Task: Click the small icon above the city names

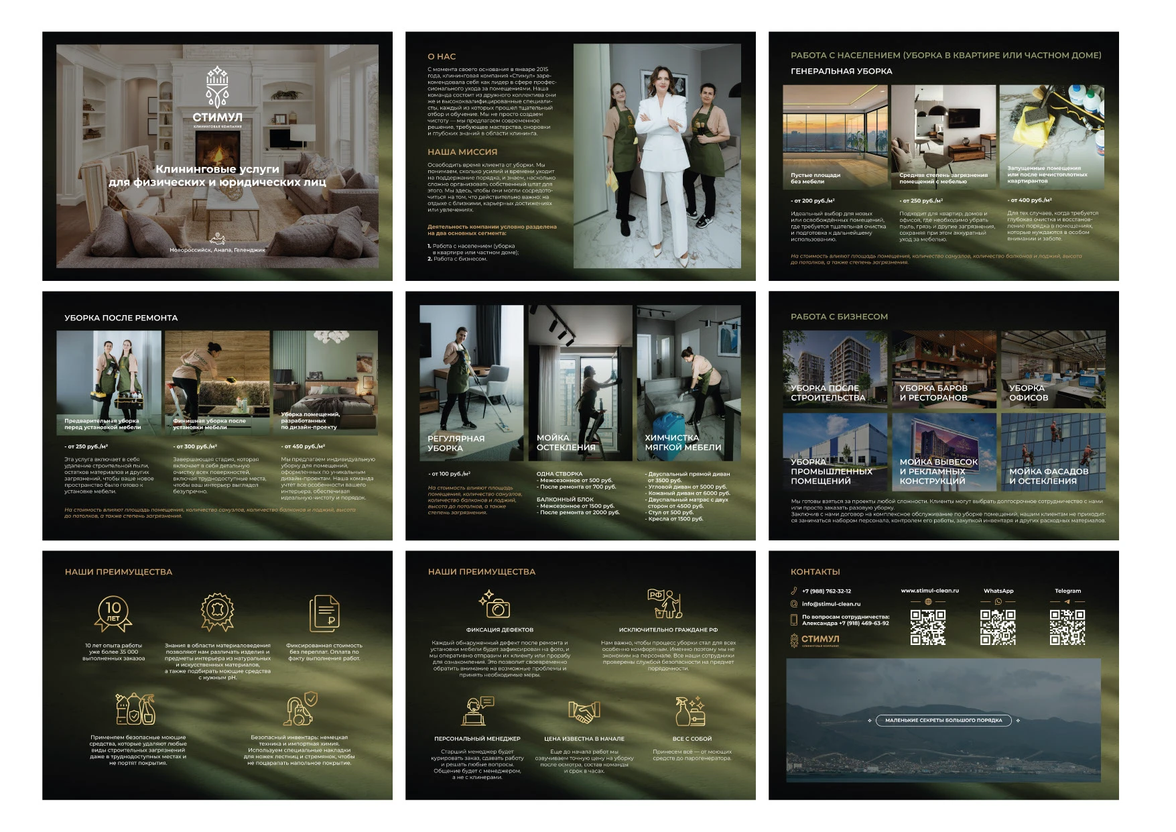Action: pyautogui.click(x=216, y=238)
